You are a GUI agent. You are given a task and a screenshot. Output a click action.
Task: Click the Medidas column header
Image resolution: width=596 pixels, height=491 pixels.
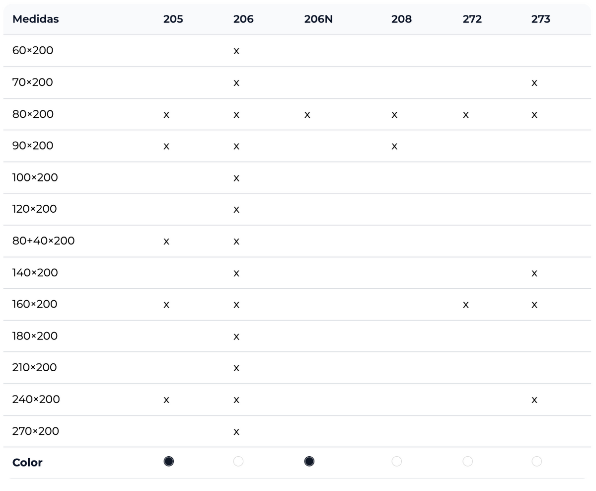click(x=35, y=19)
